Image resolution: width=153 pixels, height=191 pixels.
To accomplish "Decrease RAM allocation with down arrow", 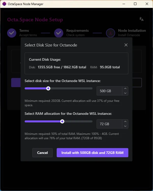I will 125,126.
